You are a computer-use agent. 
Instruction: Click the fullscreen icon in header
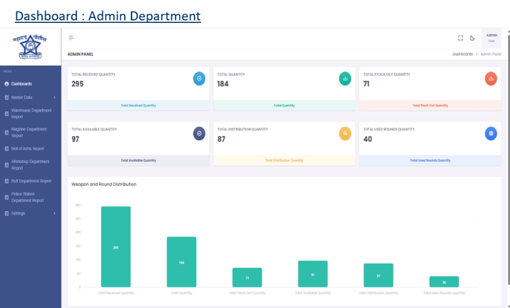(460, 38)
